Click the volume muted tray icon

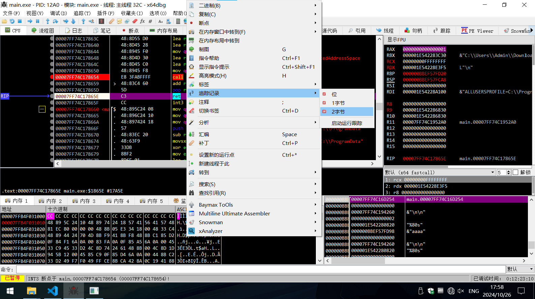click(x=461, y=291)
